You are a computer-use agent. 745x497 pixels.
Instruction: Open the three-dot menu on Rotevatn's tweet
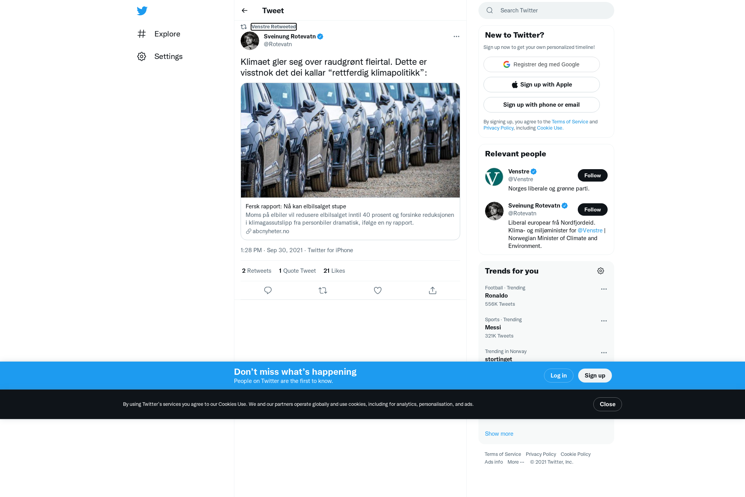456,36
